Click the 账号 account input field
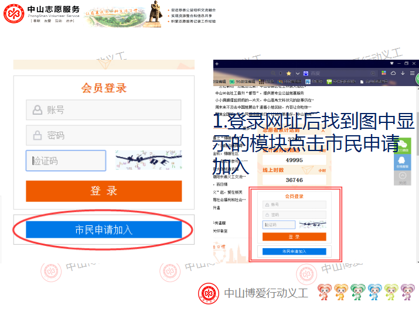 pos(104,110)
